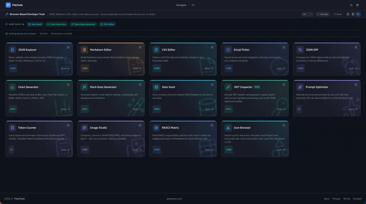
Task: Click the Reset button
Action: [338, 14]
